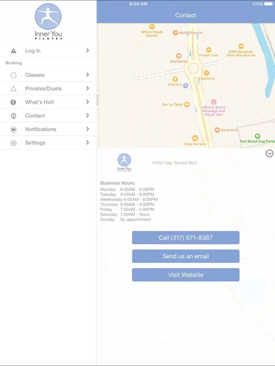This screenshot has width=275, height=366.
Task: Open the Log In menu item
Action: pyautogui.click(x=48, y=51)
